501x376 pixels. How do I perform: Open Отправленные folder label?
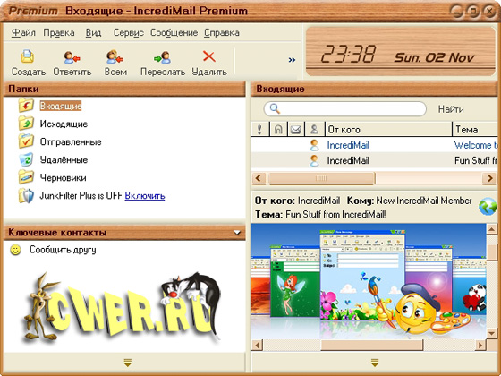(71, 141)
